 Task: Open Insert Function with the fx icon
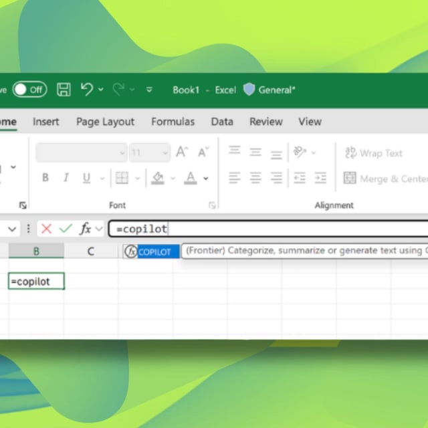(85, 229)
